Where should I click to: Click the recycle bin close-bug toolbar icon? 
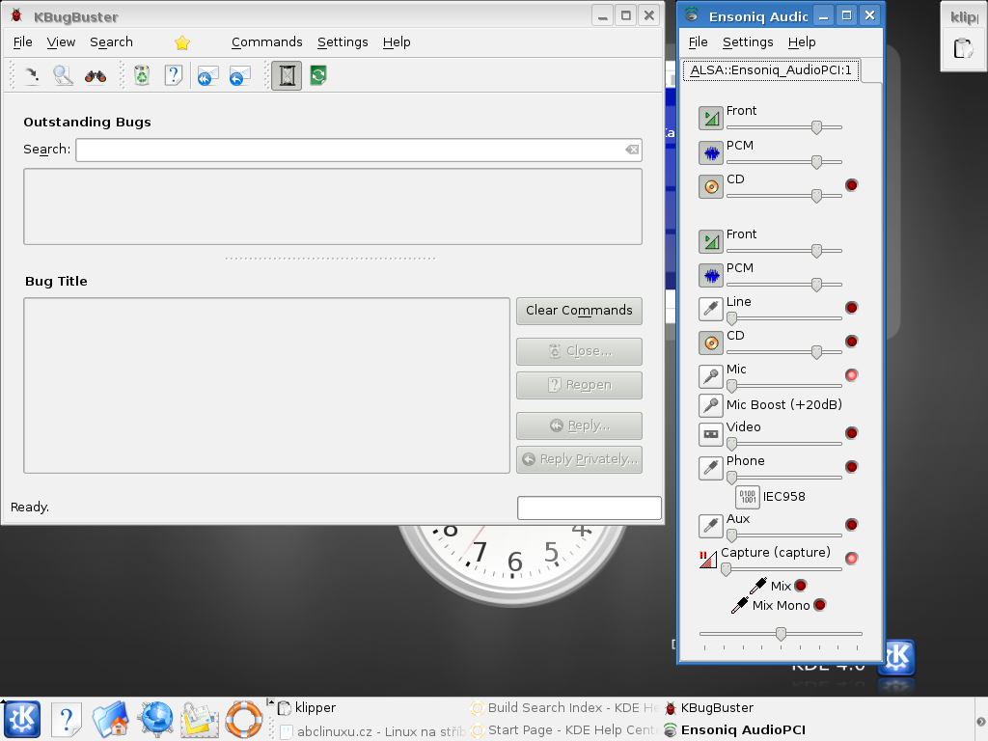[x=143, y=76]
